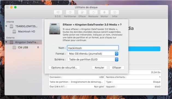The image size is (172, 99).
Task: Click the Utilitaire de disque window title
Action: (x=86, y=7)
